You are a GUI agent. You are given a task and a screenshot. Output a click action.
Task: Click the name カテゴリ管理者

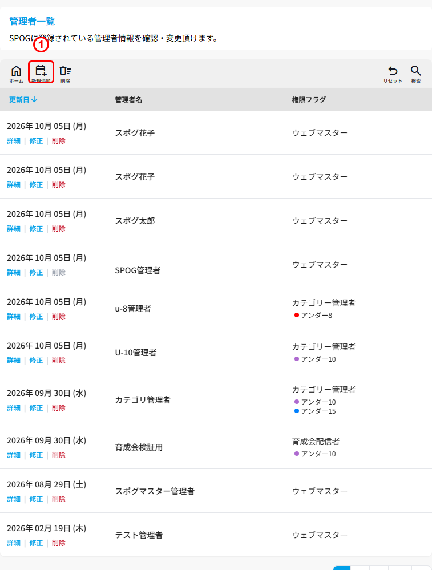(143, 400)
